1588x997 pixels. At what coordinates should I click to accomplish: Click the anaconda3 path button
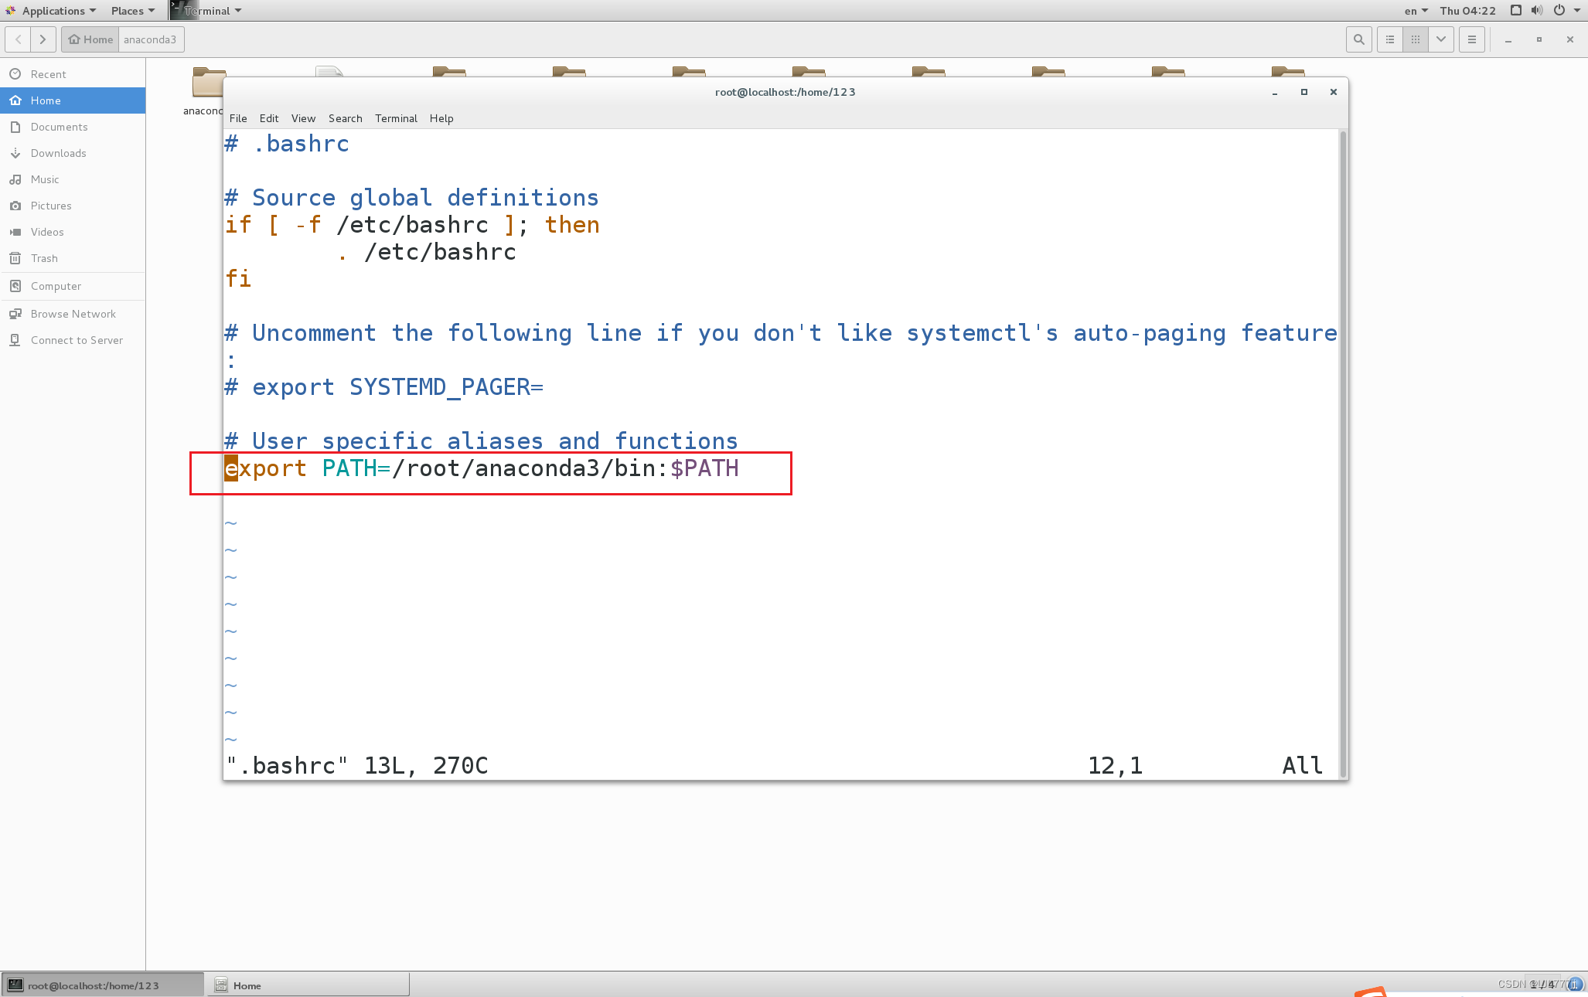pos(150,39)
